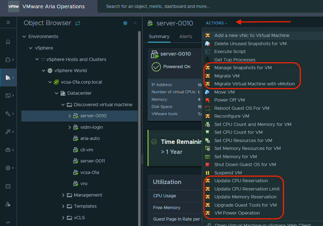
Task: Click the server-0010 VM icon in header
Action: pos(150,23)
